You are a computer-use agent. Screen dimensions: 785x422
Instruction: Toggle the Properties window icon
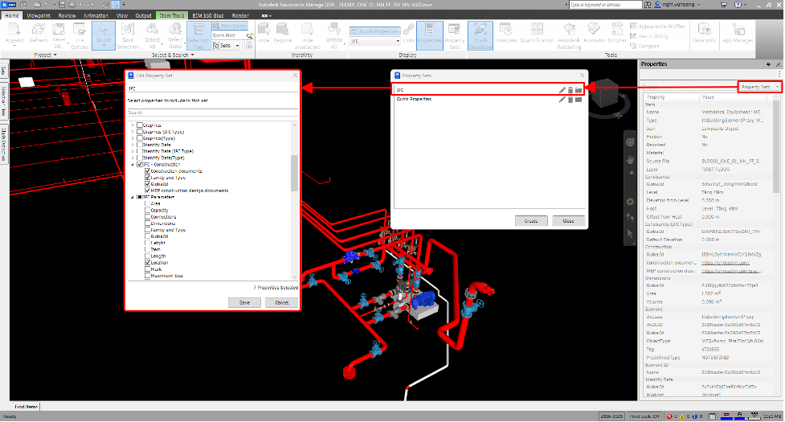[x=430, y=35]
